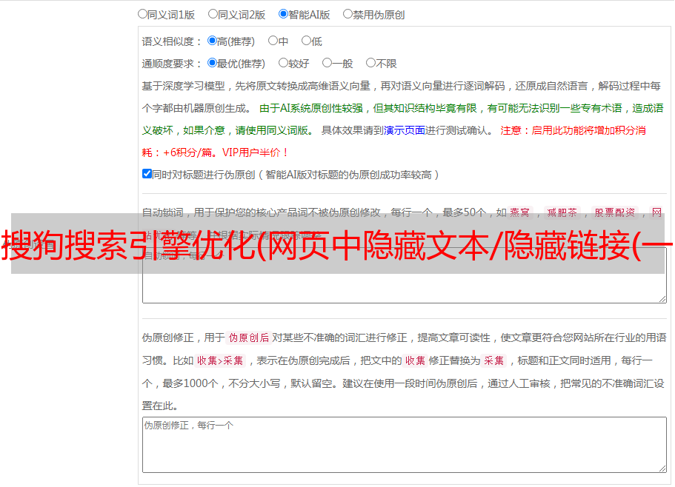Click the 收集>采集 example tag
675x487 pixels.
[220, 360]
